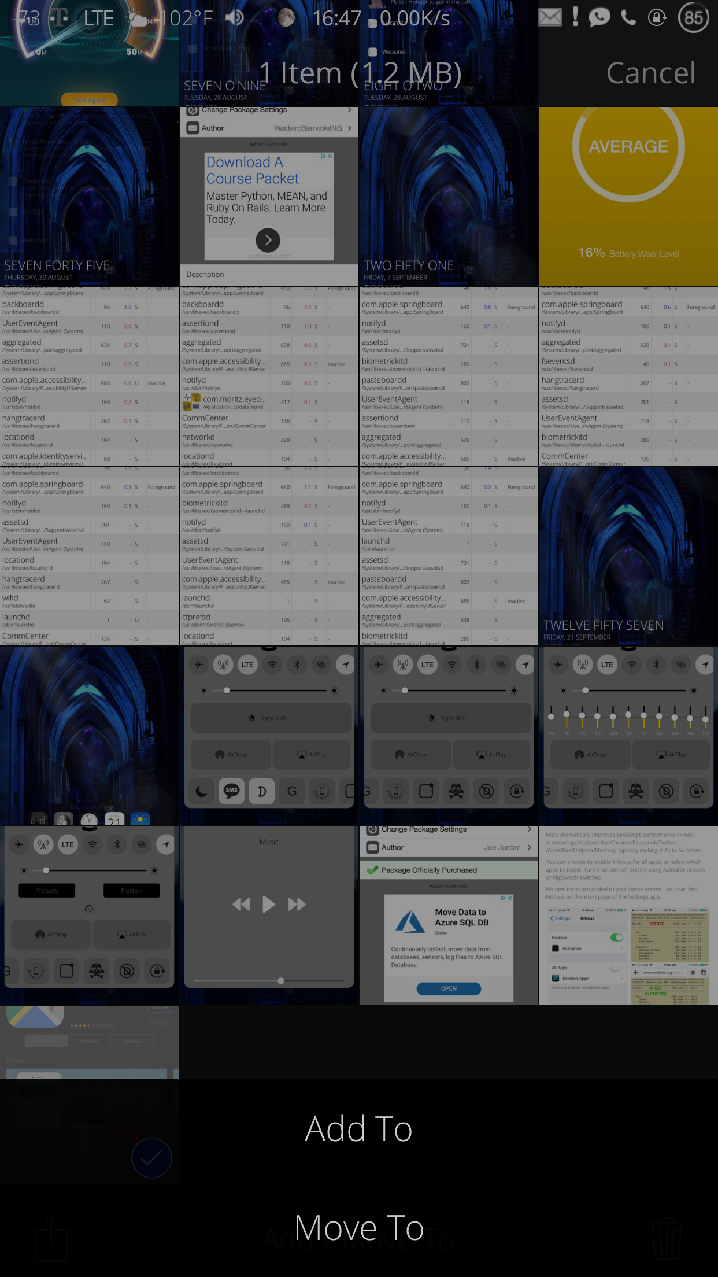Viewport: 718px width, 1277px height.
Task: Tap the moon phase icon in status bar
Action: pyautogui.click(x=286, y=18)
